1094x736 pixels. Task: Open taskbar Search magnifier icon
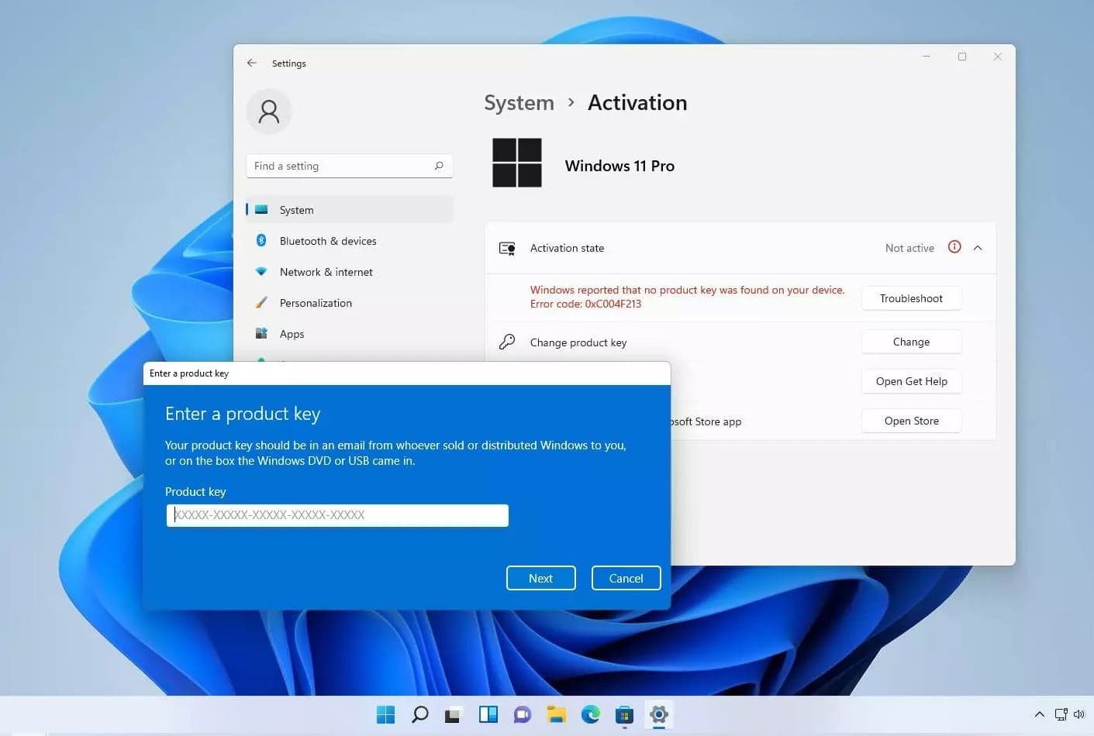point(419,714)
